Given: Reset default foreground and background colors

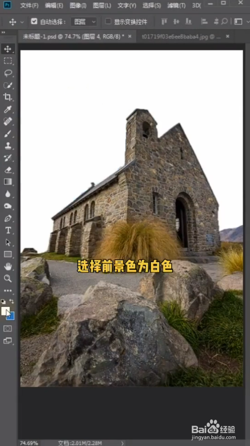Looking at the screenshot, I should (3, 301).
